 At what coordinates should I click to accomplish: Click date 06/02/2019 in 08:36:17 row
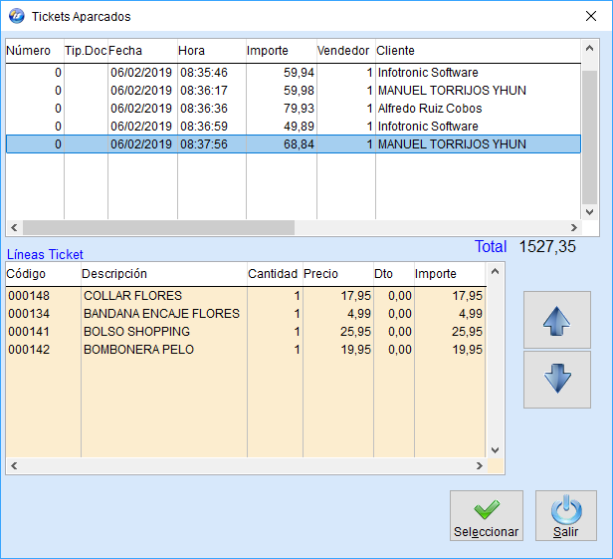click(141, 91)
